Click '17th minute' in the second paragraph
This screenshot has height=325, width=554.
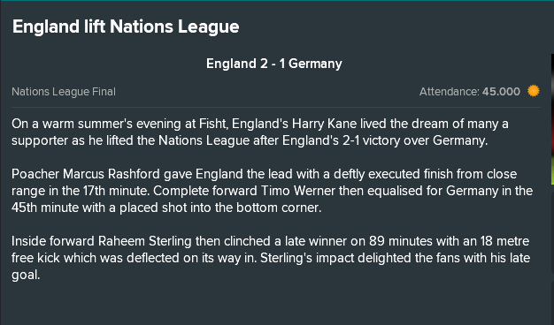tap(116, 191)
